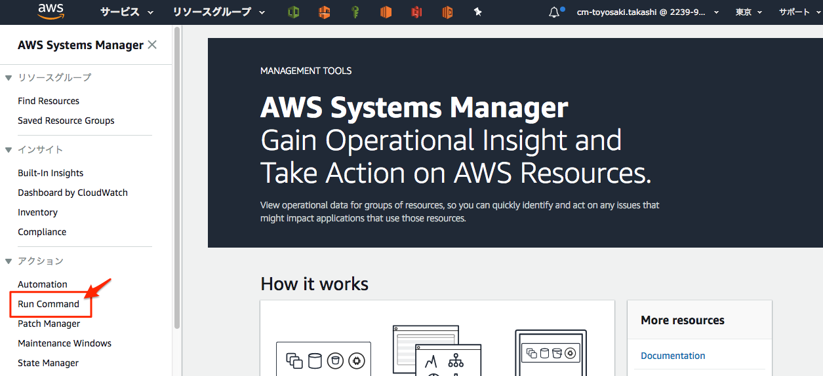
Task: Open the リソースグループ top menu
Action: click(219, 12)
